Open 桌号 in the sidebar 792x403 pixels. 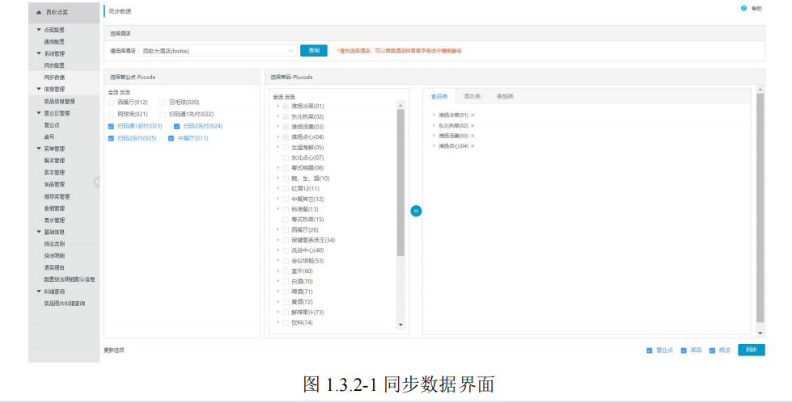49,137
